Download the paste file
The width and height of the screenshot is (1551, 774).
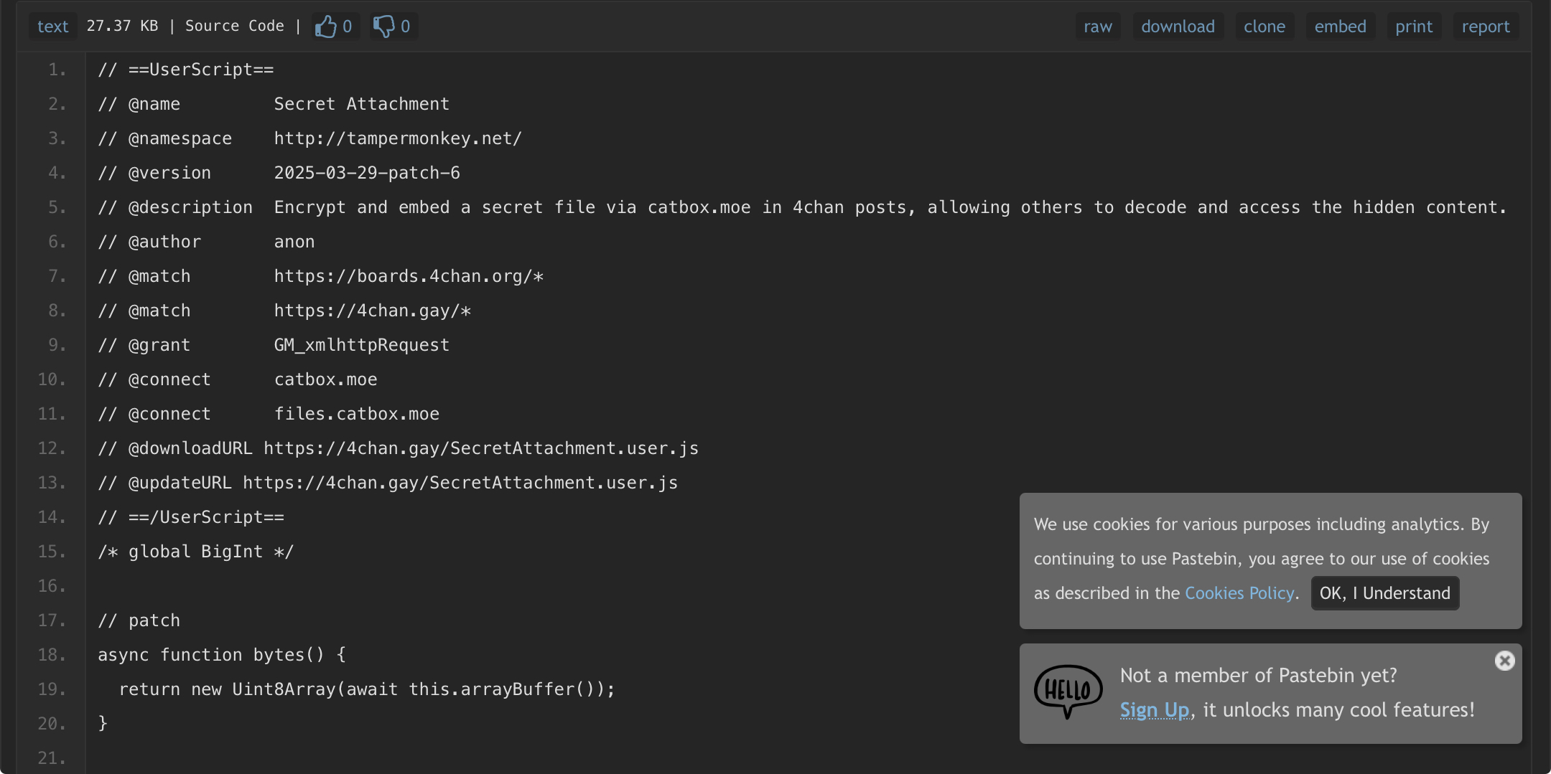coord(1178,27)
